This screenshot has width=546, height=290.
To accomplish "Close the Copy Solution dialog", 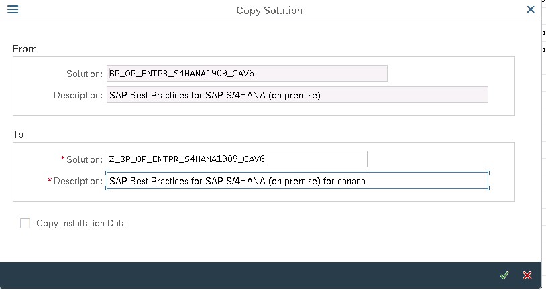I will coord(531,9).
